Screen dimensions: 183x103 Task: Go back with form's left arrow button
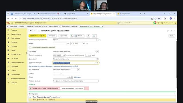coord(31,31)
